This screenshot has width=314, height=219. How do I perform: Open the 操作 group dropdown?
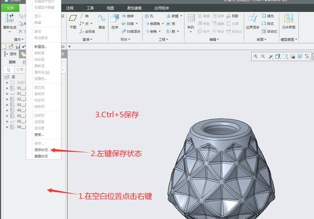pyautogui.click(x=18, y=40)
